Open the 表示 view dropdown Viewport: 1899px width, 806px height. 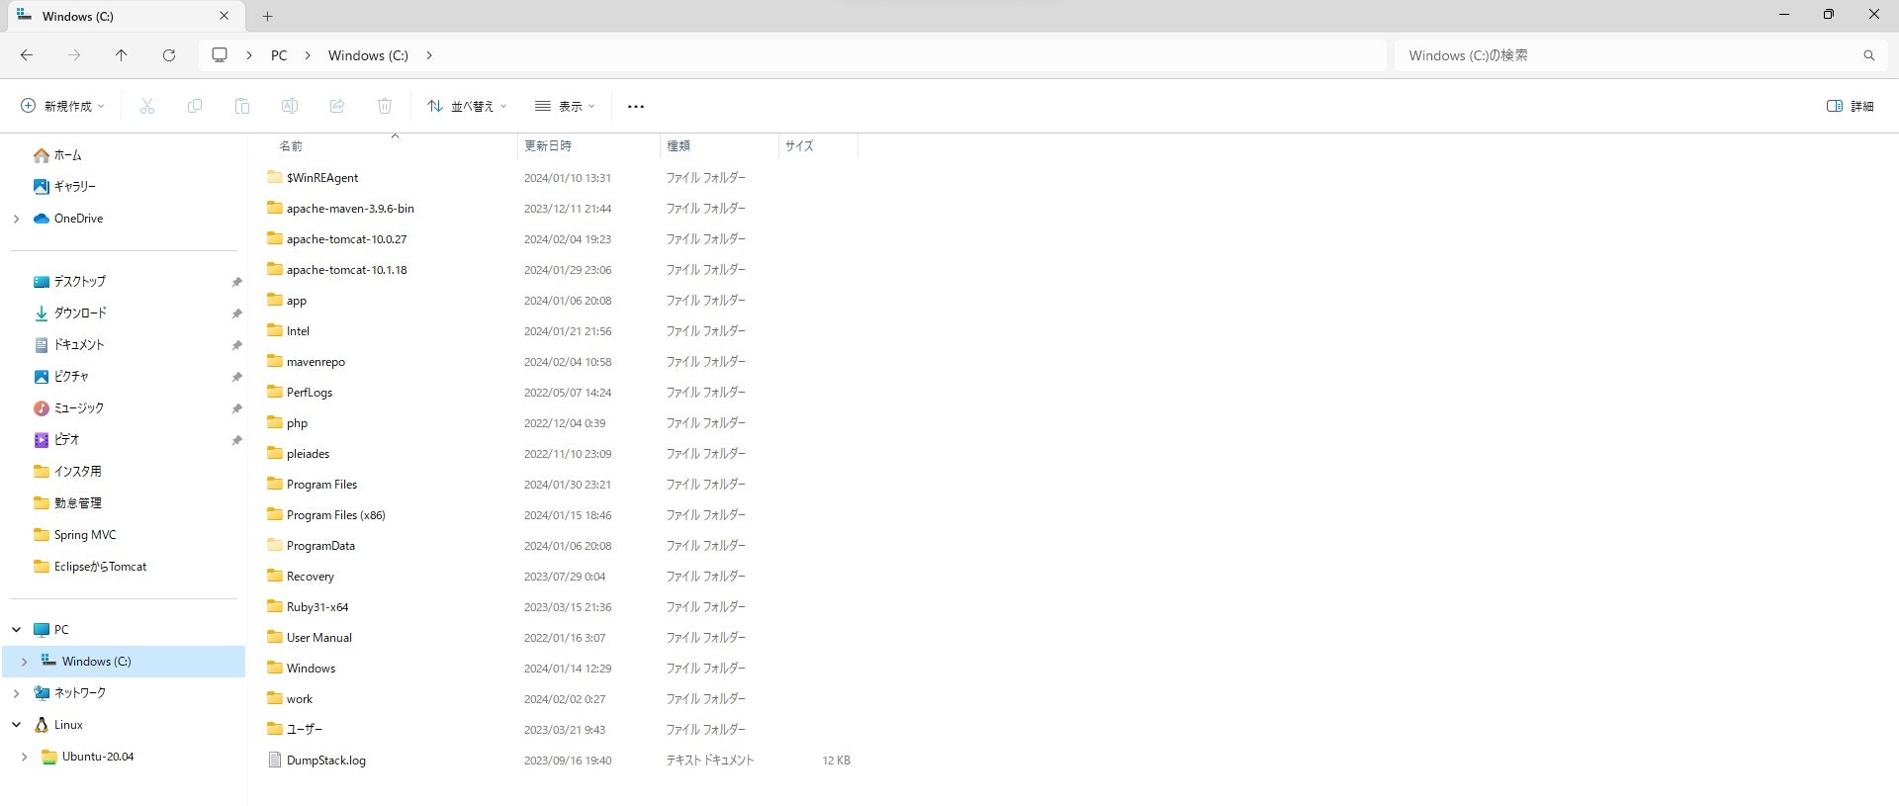coord(565,106)
